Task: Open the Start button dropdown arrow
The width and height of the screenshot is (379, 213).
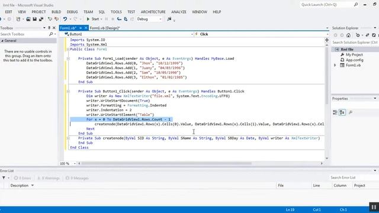Action: [101, 19]
